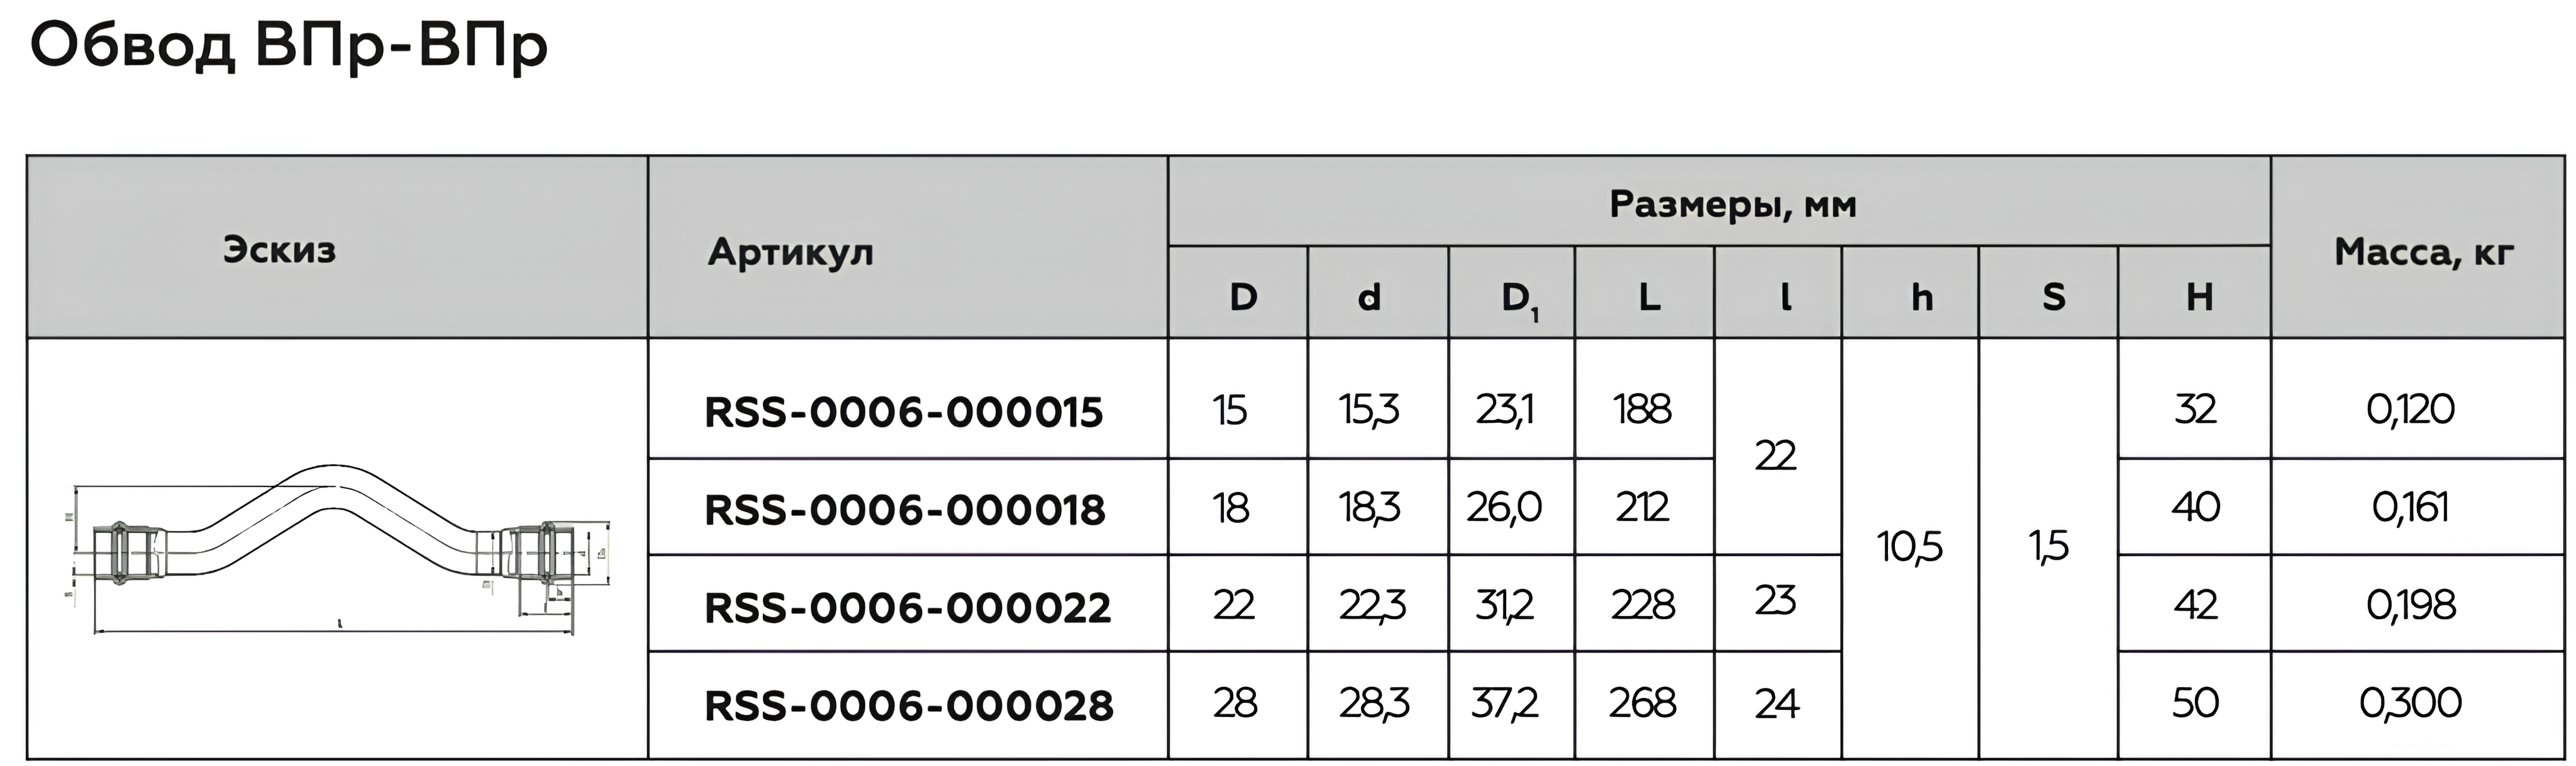This screenshot has height=766, width=2576.
Task: Click the H column header
Action: click(x=2199, y=297)
